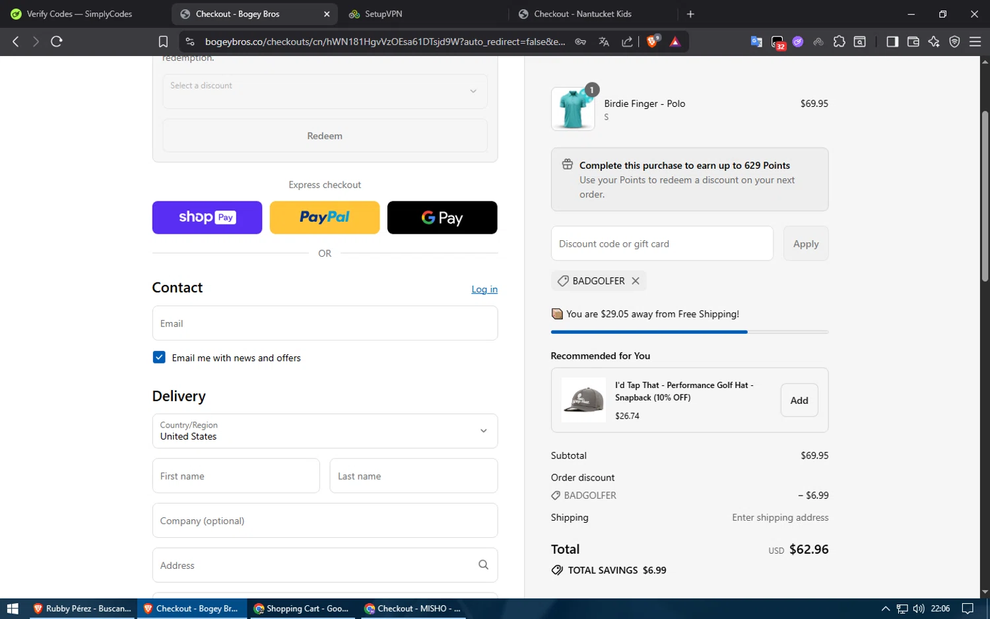Open new browser tab

coord(690,14)
